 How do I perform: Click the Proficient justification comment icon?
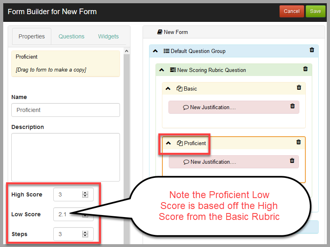[186, 162]
